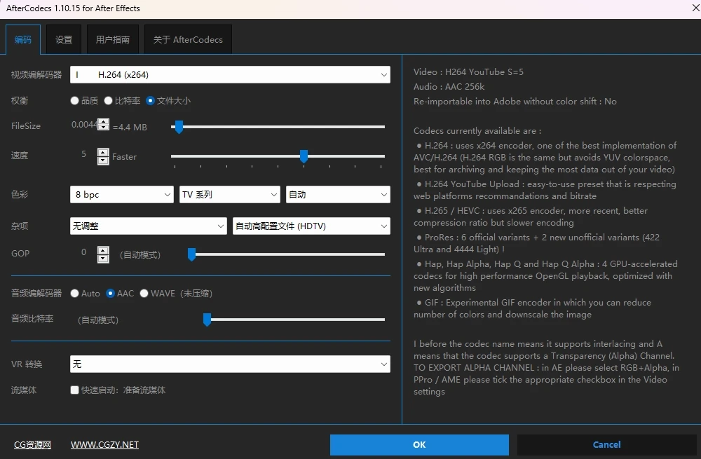Expand the 视频编解码器 H.264 (x264) dropdown
This screenshot has width=701, height=459.
coord(230,75)
